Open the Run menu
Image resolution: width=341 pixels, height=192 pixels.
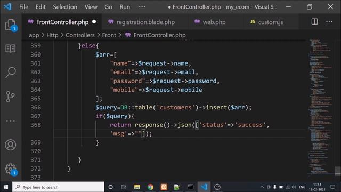[x=125, y=7]
